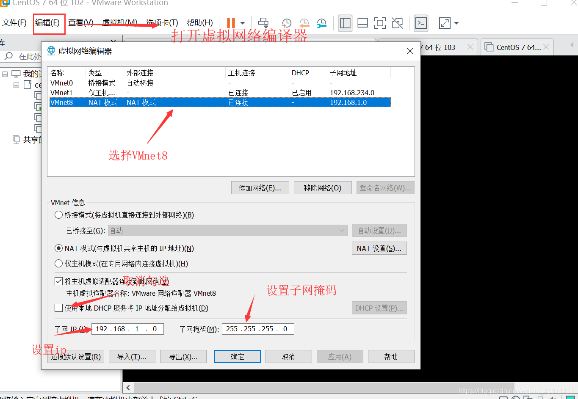Screen dimensions: 578x399
Task: Close the 64 位 103 tab
Action: pos(470,47)
